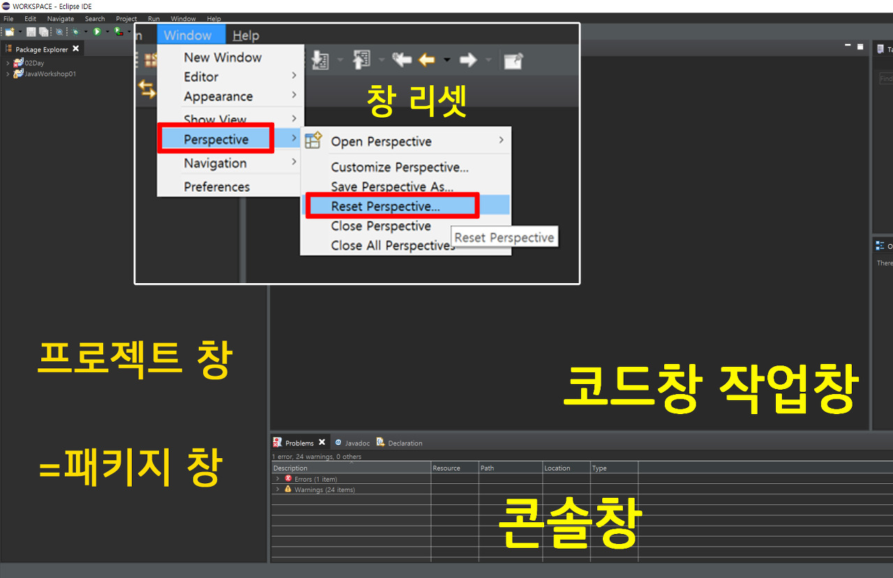Open the Show View submenu entry
Screen dimensions: 893x578
(230, 119)
